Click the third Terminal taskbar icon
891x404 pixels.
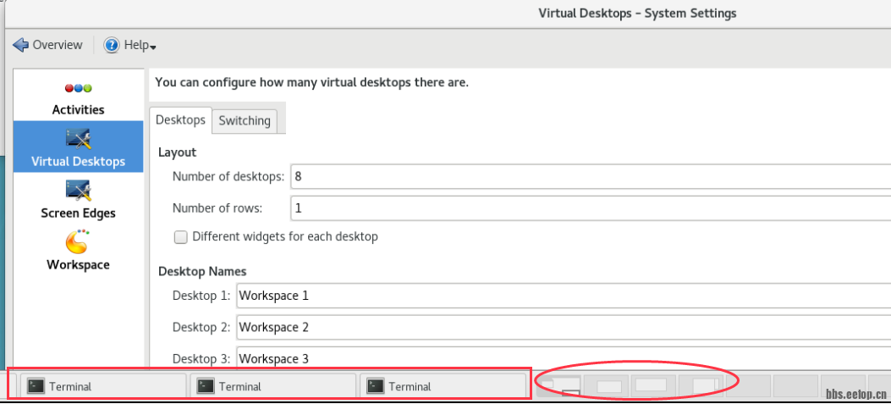(x=376, y=386)
